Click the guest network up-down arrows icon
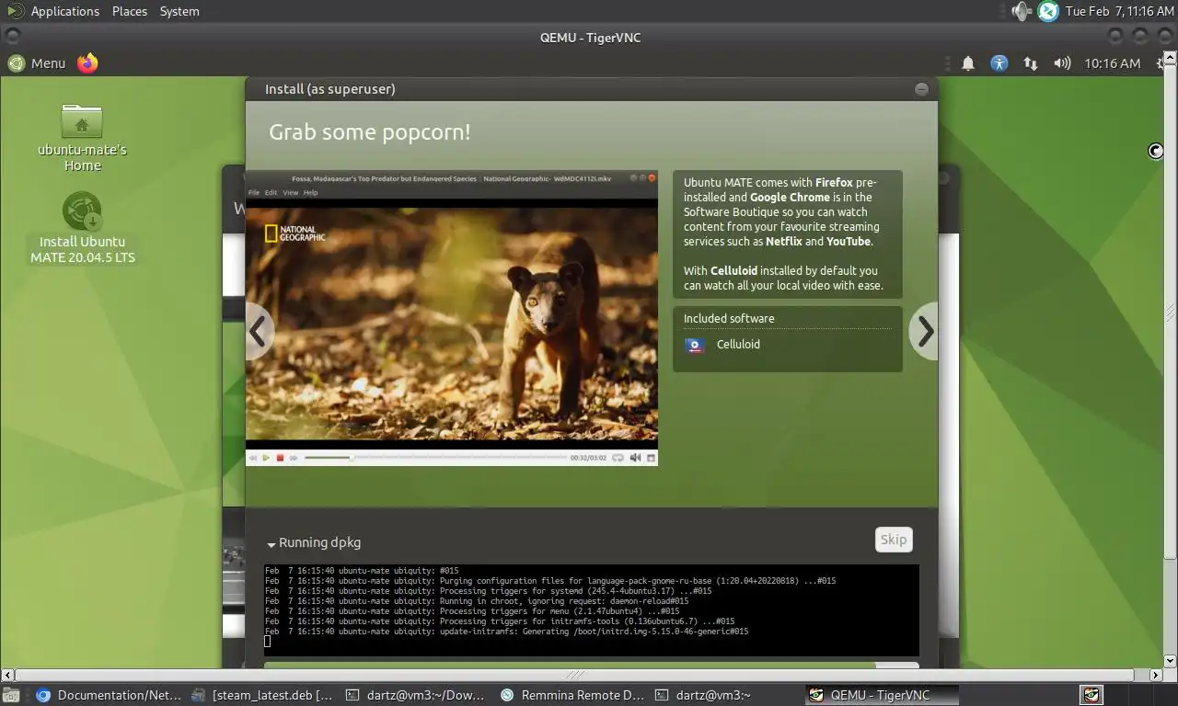The height and width of the screenshot is (706, 1178). 1031,63
